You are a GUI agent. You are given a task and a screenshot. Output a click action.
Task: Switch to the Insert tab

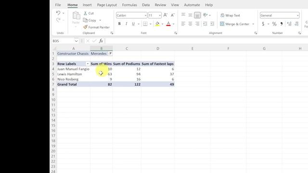pos(87,5)
